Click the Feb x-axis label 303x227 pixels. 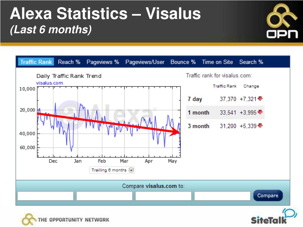tap(102, 161)
